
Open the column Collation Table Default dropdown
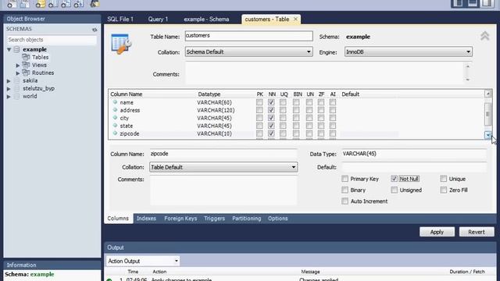click(223, 167)
